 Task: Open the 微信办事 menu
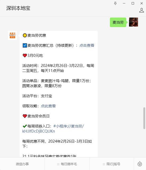coord(22,164)
